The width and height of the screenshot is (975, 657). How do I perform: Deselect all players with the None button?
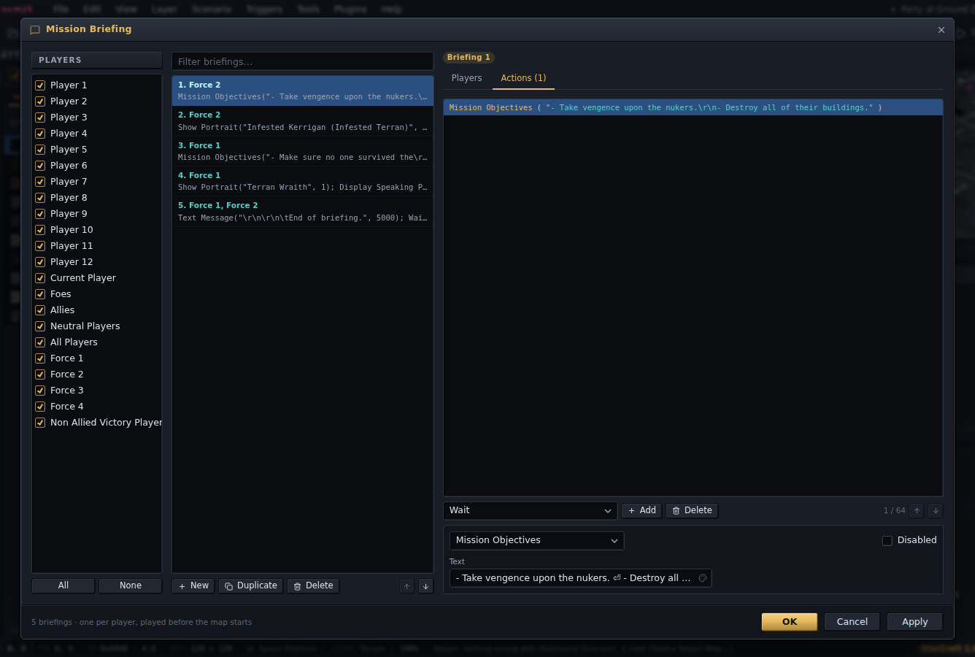coord(131,586)
